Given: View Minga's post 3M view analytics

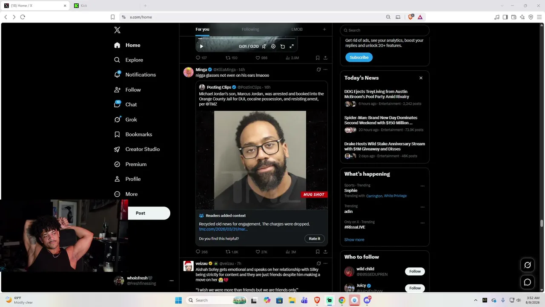Looking at the screenshot, I should 291,252.
